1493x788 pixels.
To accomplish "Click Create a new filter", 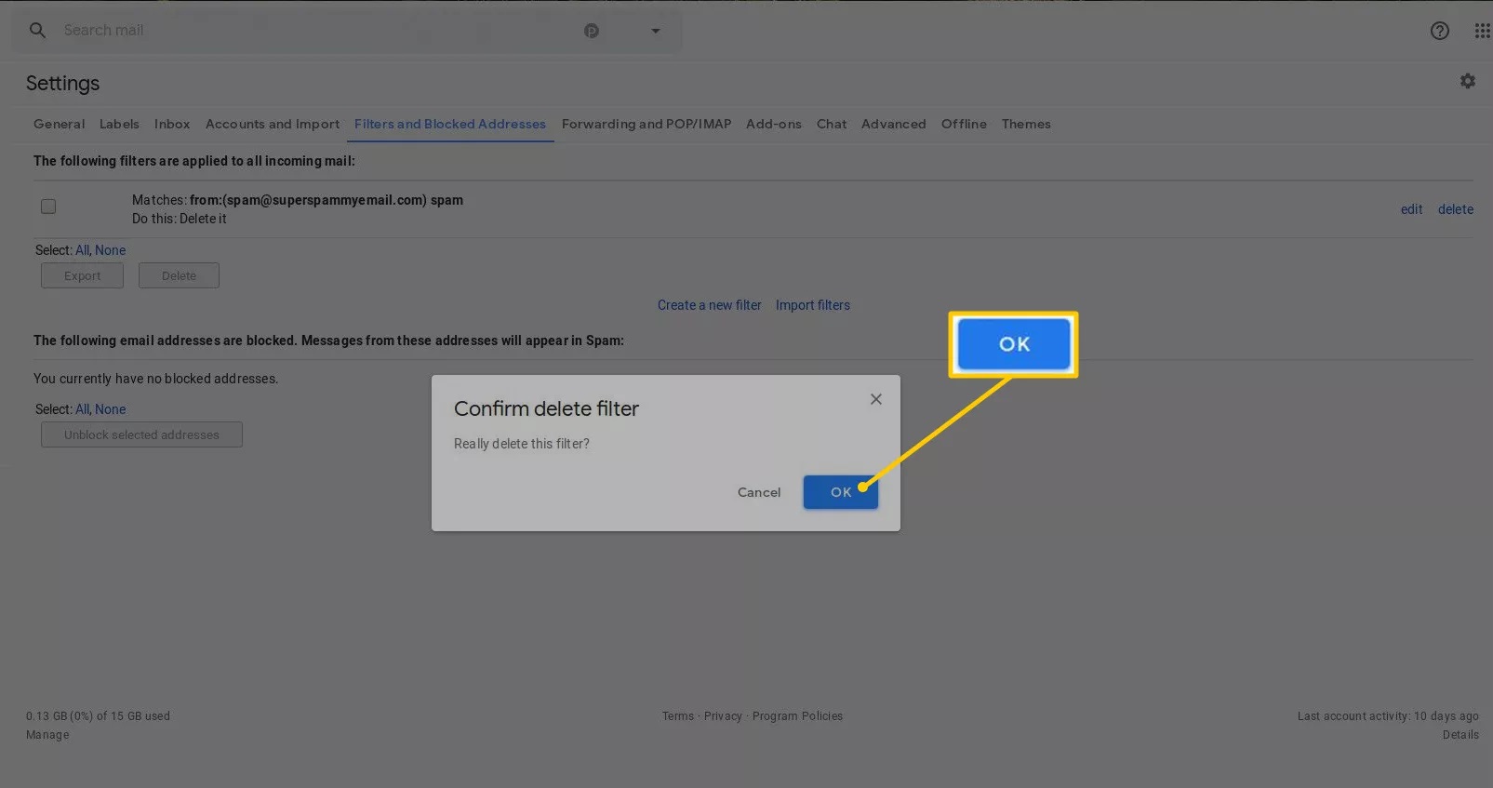I will 709,305.
